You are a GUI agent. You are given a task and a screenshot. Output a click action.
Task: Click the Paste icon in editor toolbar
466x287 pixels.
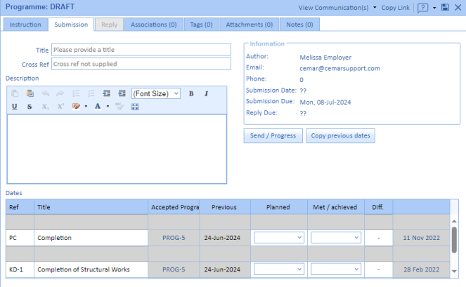pos(30,93)
